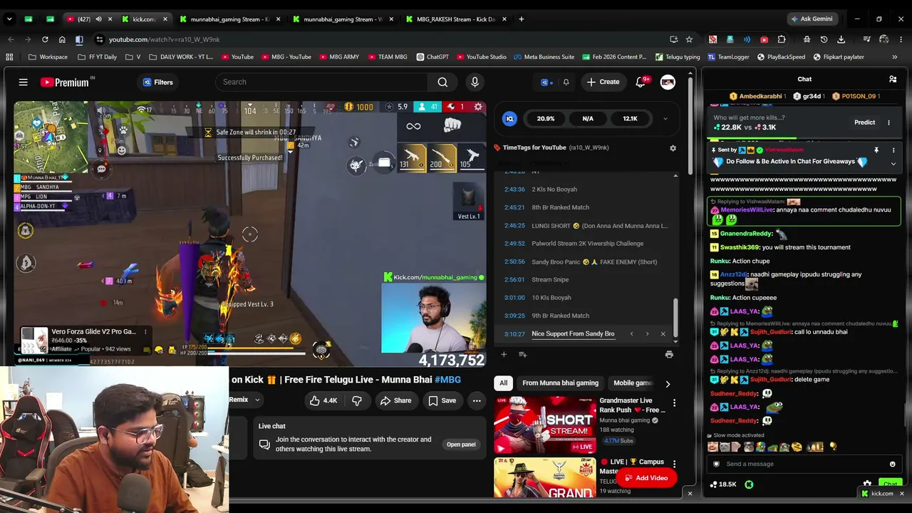
Task: Open YouTube notifications bell with 9+ badge
Action: (x=641, y=82)
